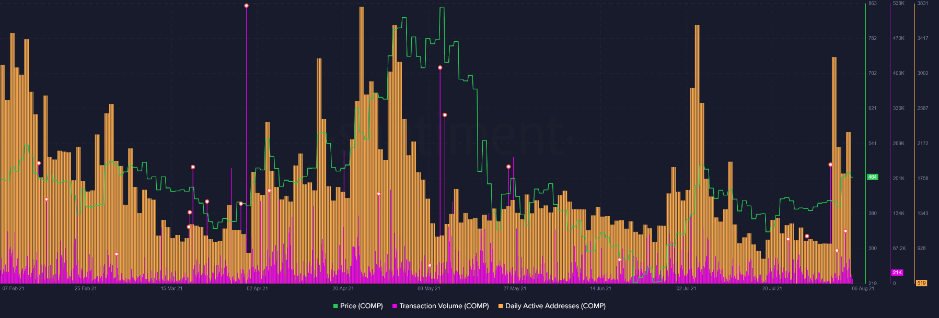Click the 3831 addresses axis value
This screenshot has width=939, height=318.
tap(923, 3)
